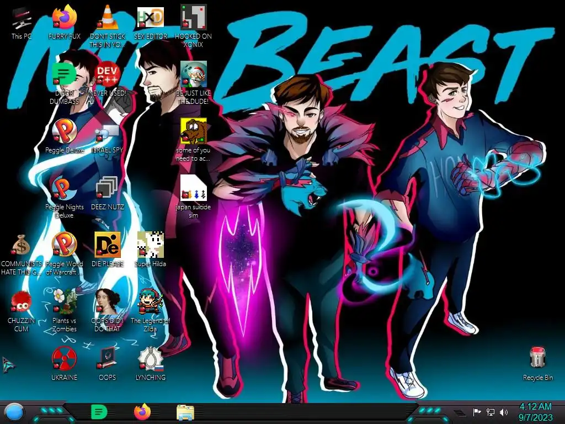Open the network tray icon

click(490, 412)
